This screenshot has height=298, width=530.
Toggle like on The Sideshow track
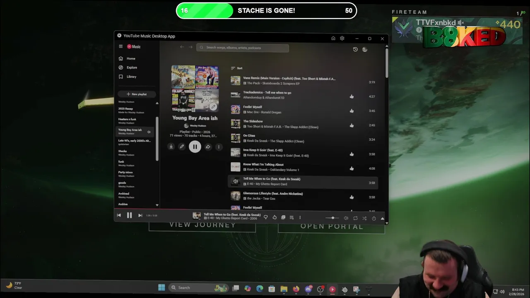click(352, 125)
